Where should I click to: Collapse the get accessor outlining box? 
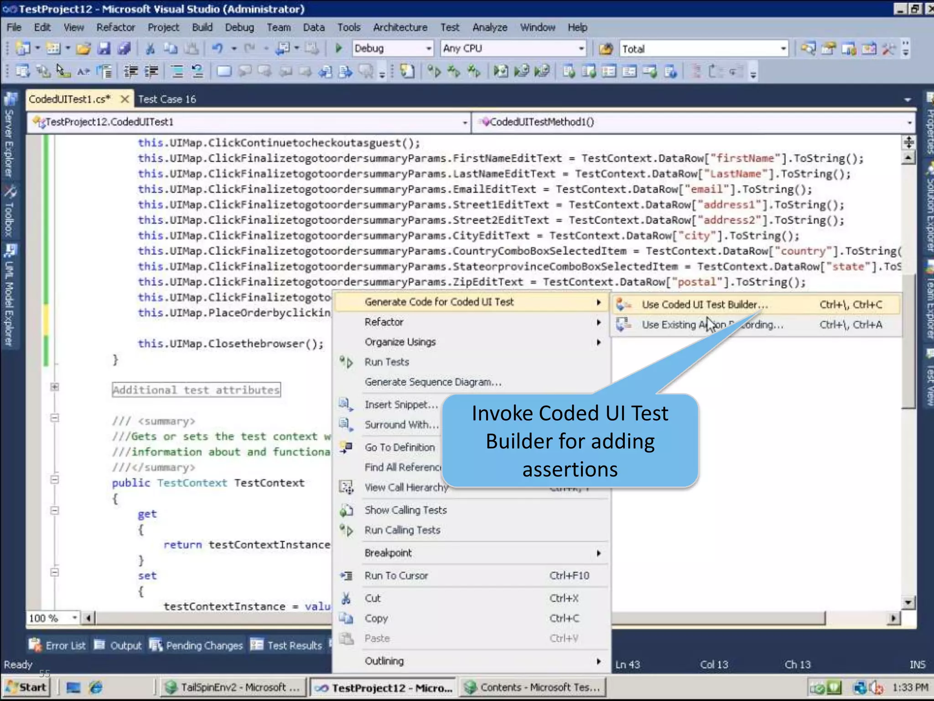pyautogui.click(x=55, y=510)
